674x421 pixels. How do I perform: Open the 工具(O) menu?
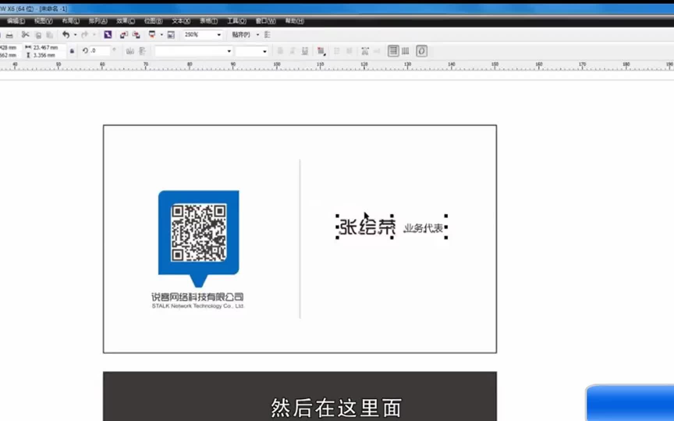(237, 21)
